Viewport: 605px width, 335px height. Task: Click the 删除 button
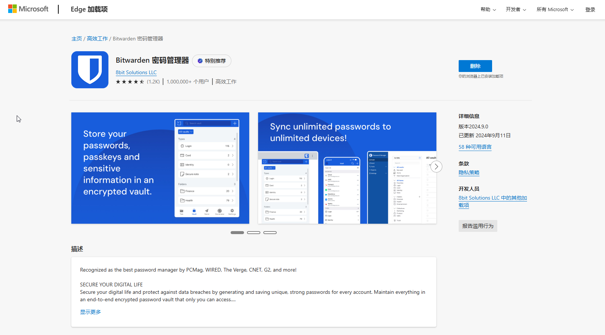click(475, 66)
